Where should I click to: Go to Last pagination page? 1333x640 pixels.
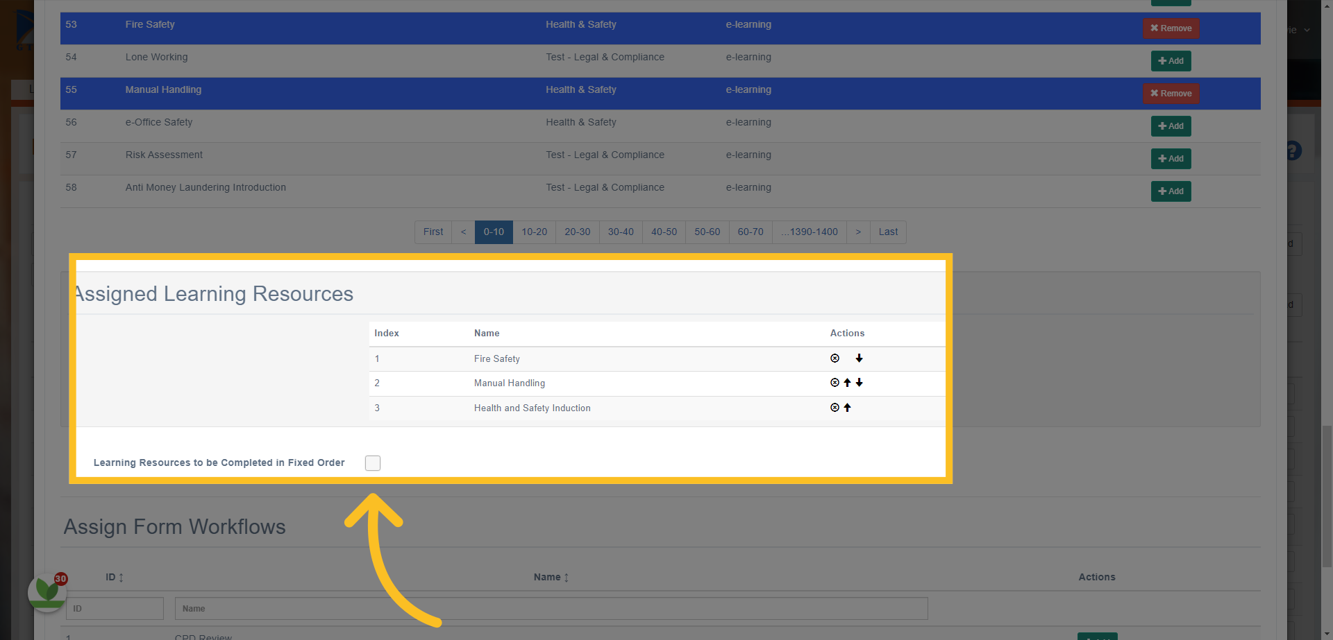pyautogui.click(x=888, y=232)
